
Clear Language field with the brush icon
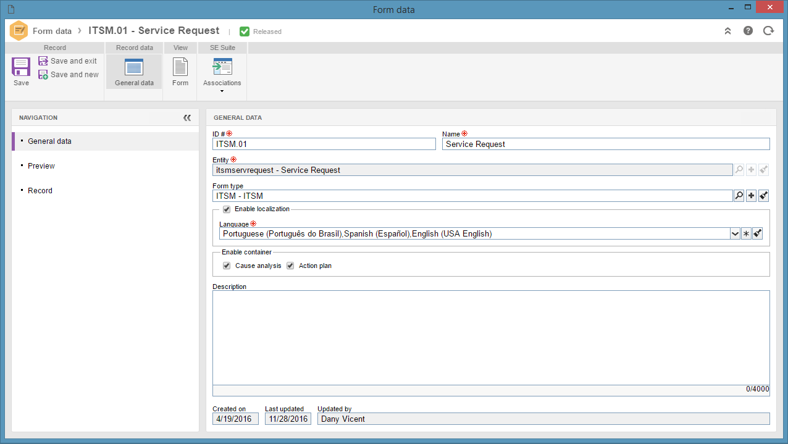(758, 233)
